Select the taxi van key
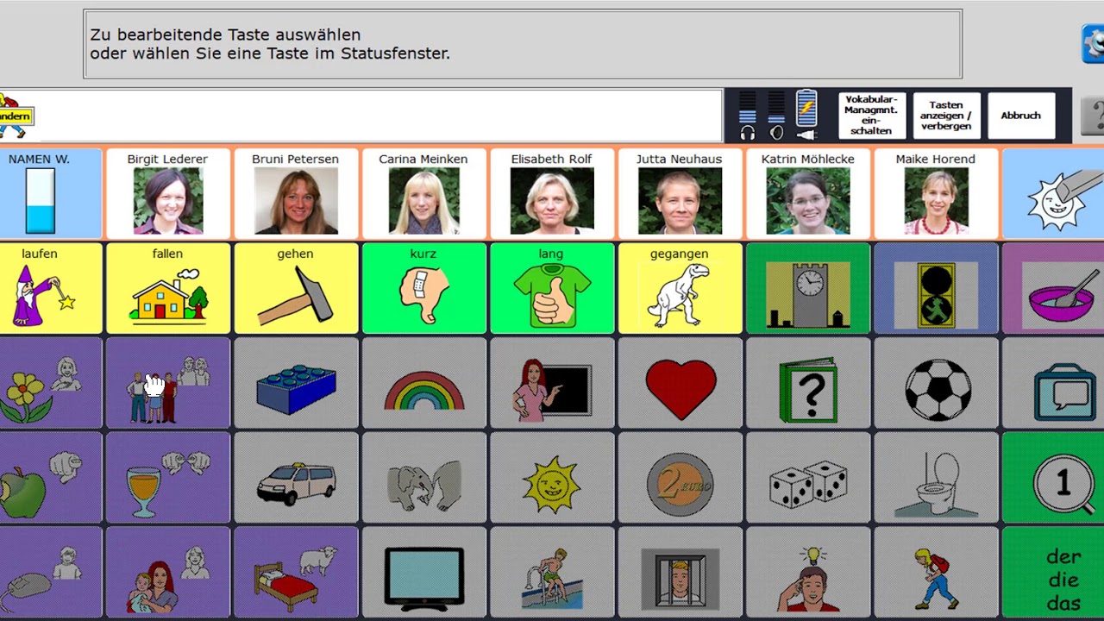The image size is (1104, 621). coord(296,478)
